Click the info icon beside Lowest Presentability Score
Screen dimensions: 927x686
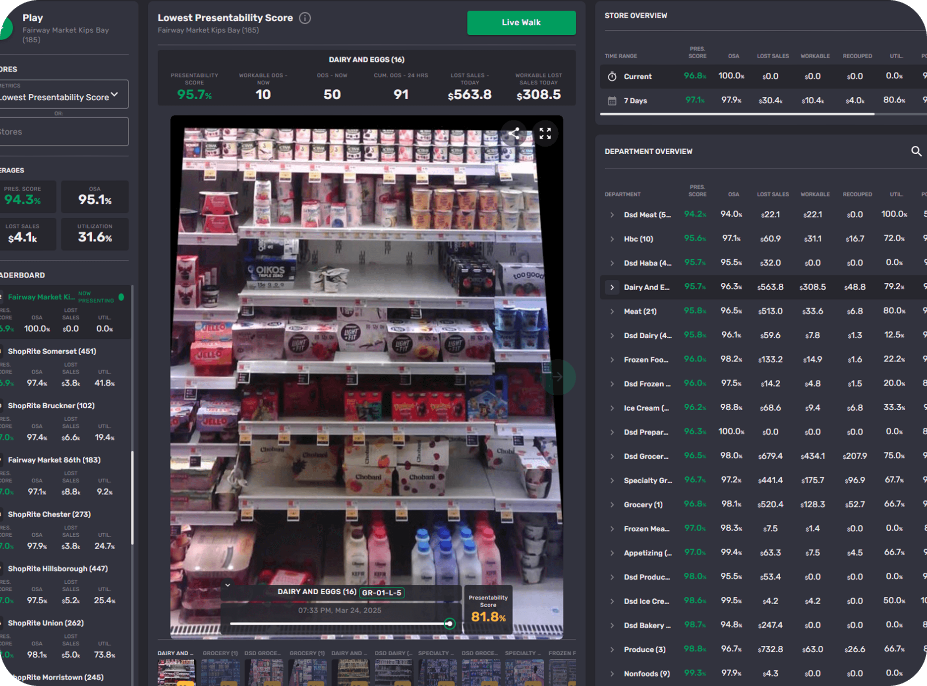(x=305, y=18)
